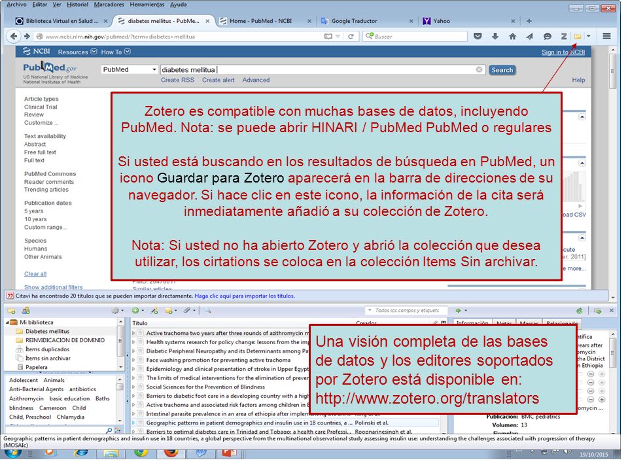Viewport: 628px width, 471px height.
Task: Clear the PubMed search box with X
Action: pyautogui.click(x=479, y=70)
